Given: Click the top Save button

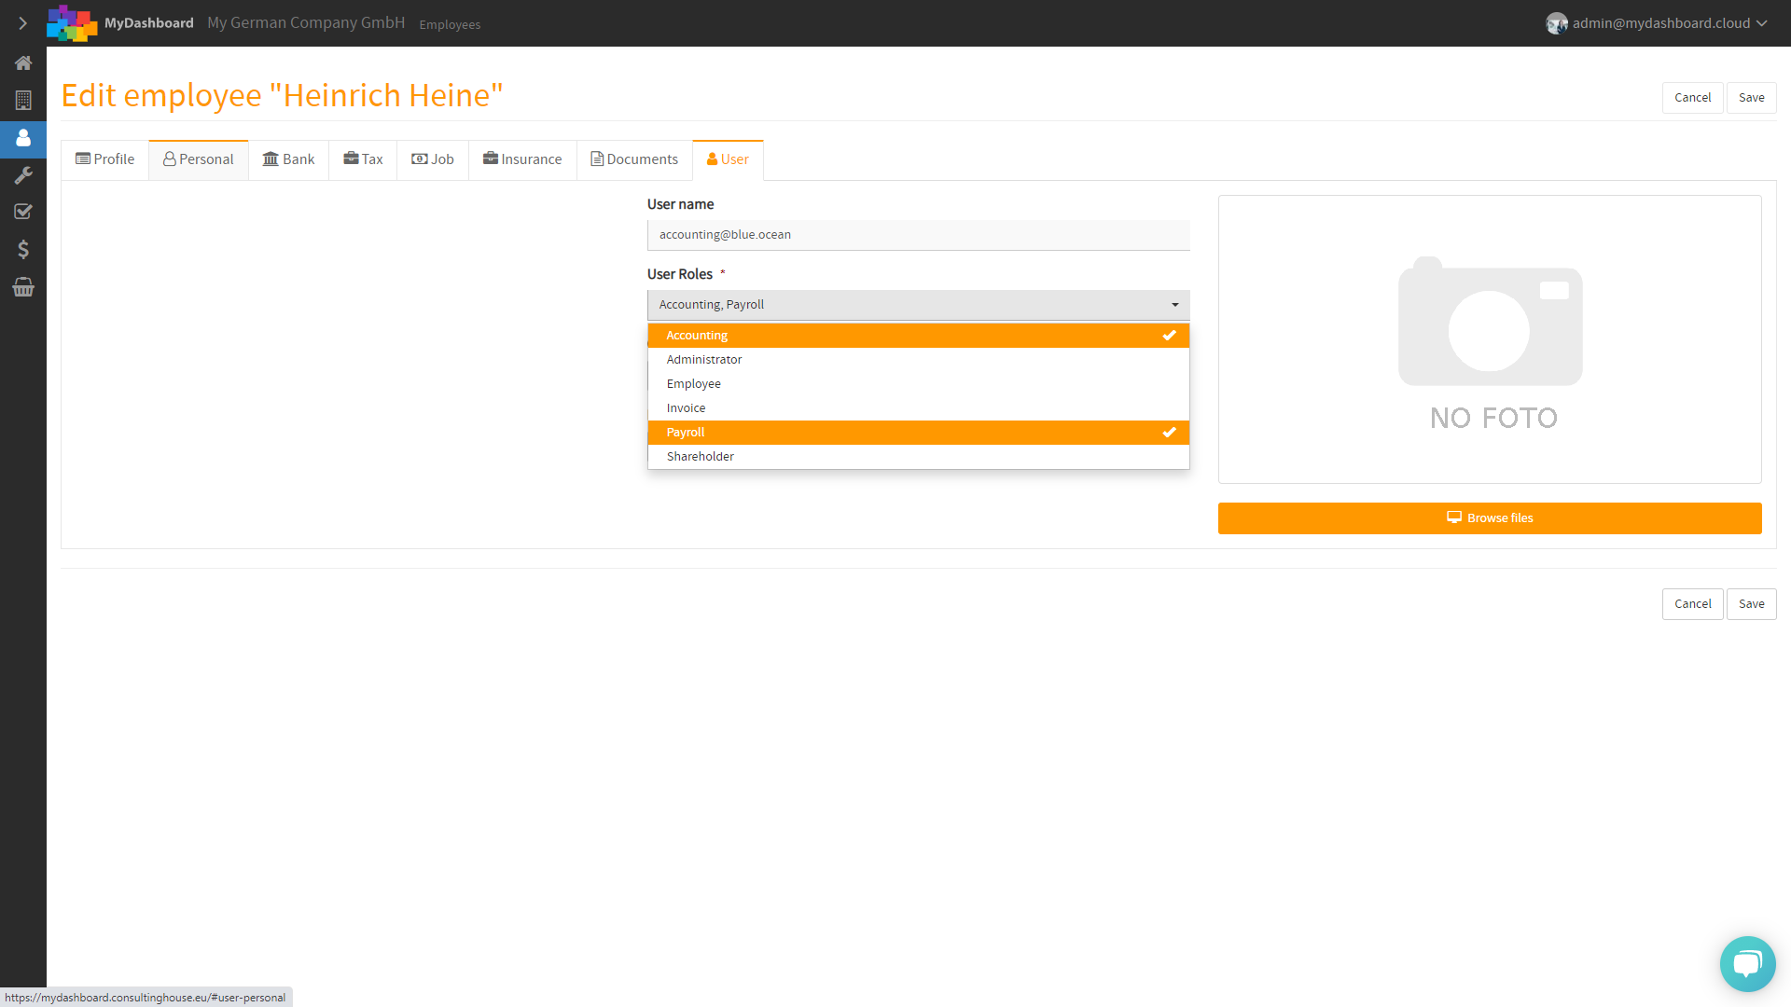Looking at the screenshot, I should pos(1751,98).
